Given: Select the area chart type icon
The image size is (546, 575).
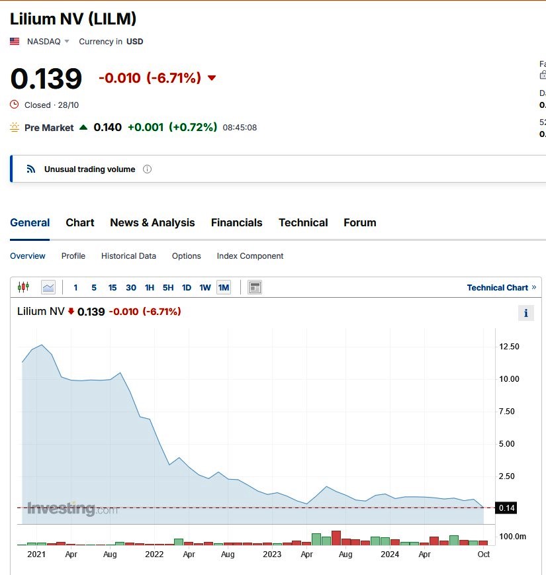Looking at the screenshot, I should pyautogui.click(x=48, y=287).
